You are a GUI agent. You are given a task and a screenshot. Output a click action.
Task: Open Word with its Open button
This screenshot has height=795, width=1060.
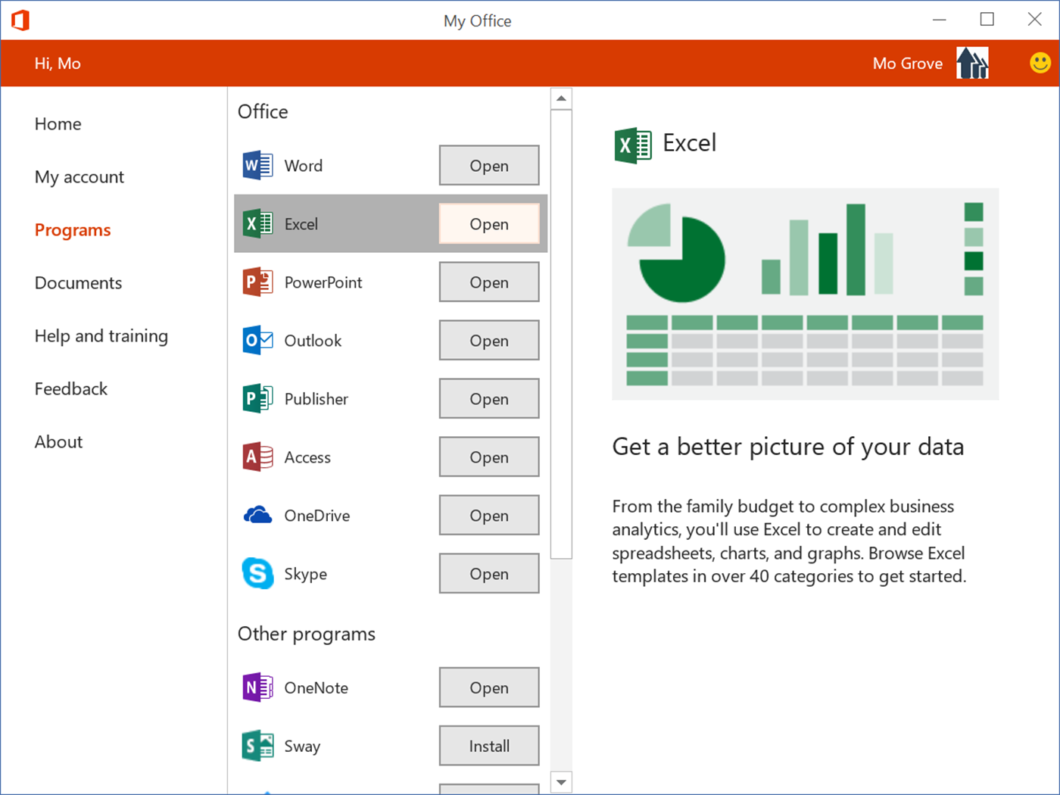[489, 165]
